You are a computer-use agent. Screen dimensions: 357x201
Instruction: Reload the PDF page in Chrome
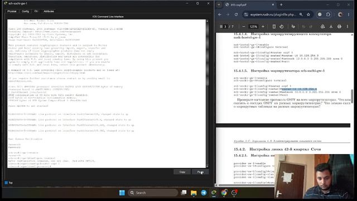[236, 15]
